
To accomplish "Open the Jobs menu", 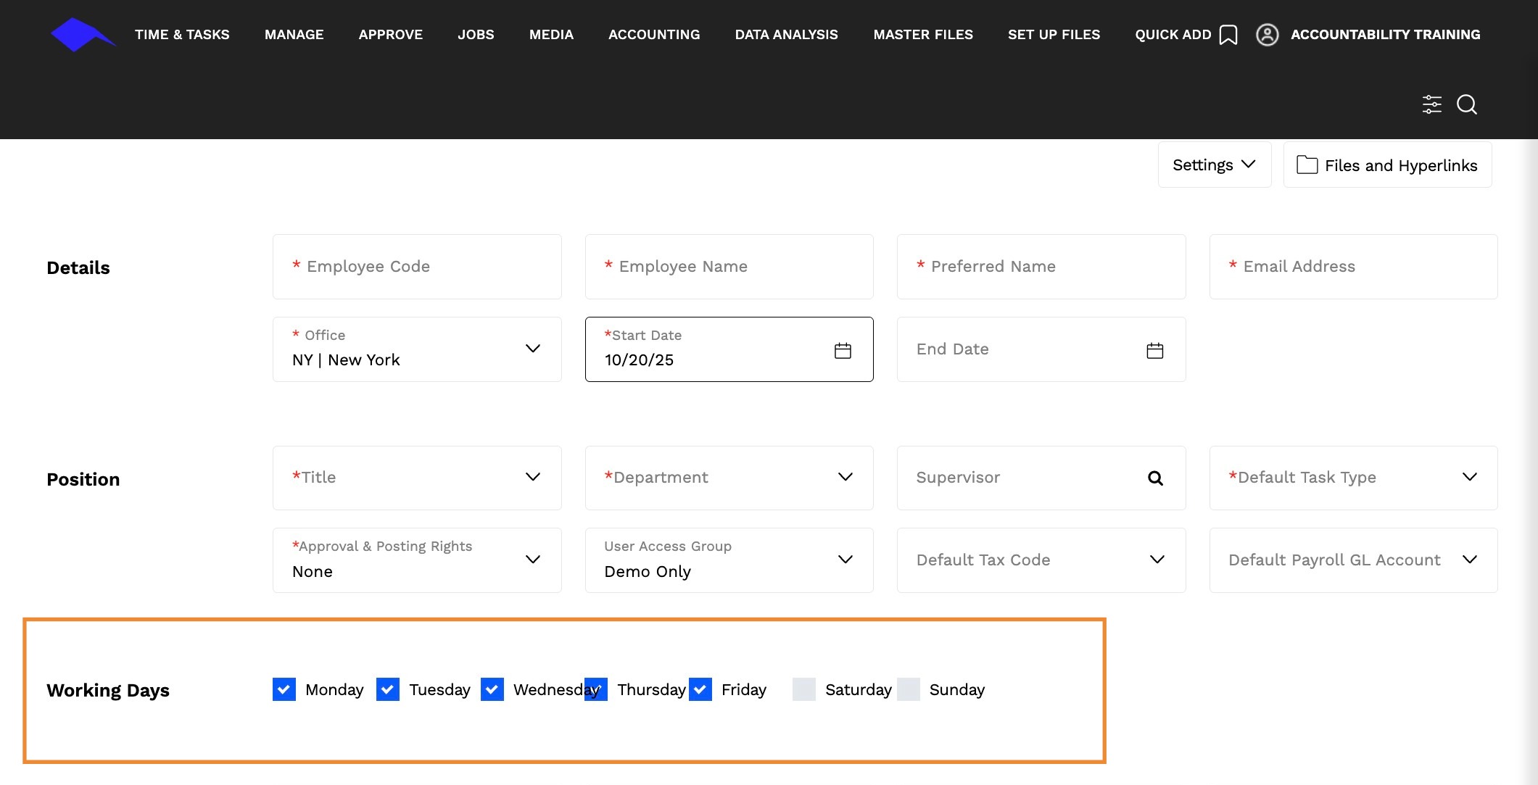I will coord(476,35).
